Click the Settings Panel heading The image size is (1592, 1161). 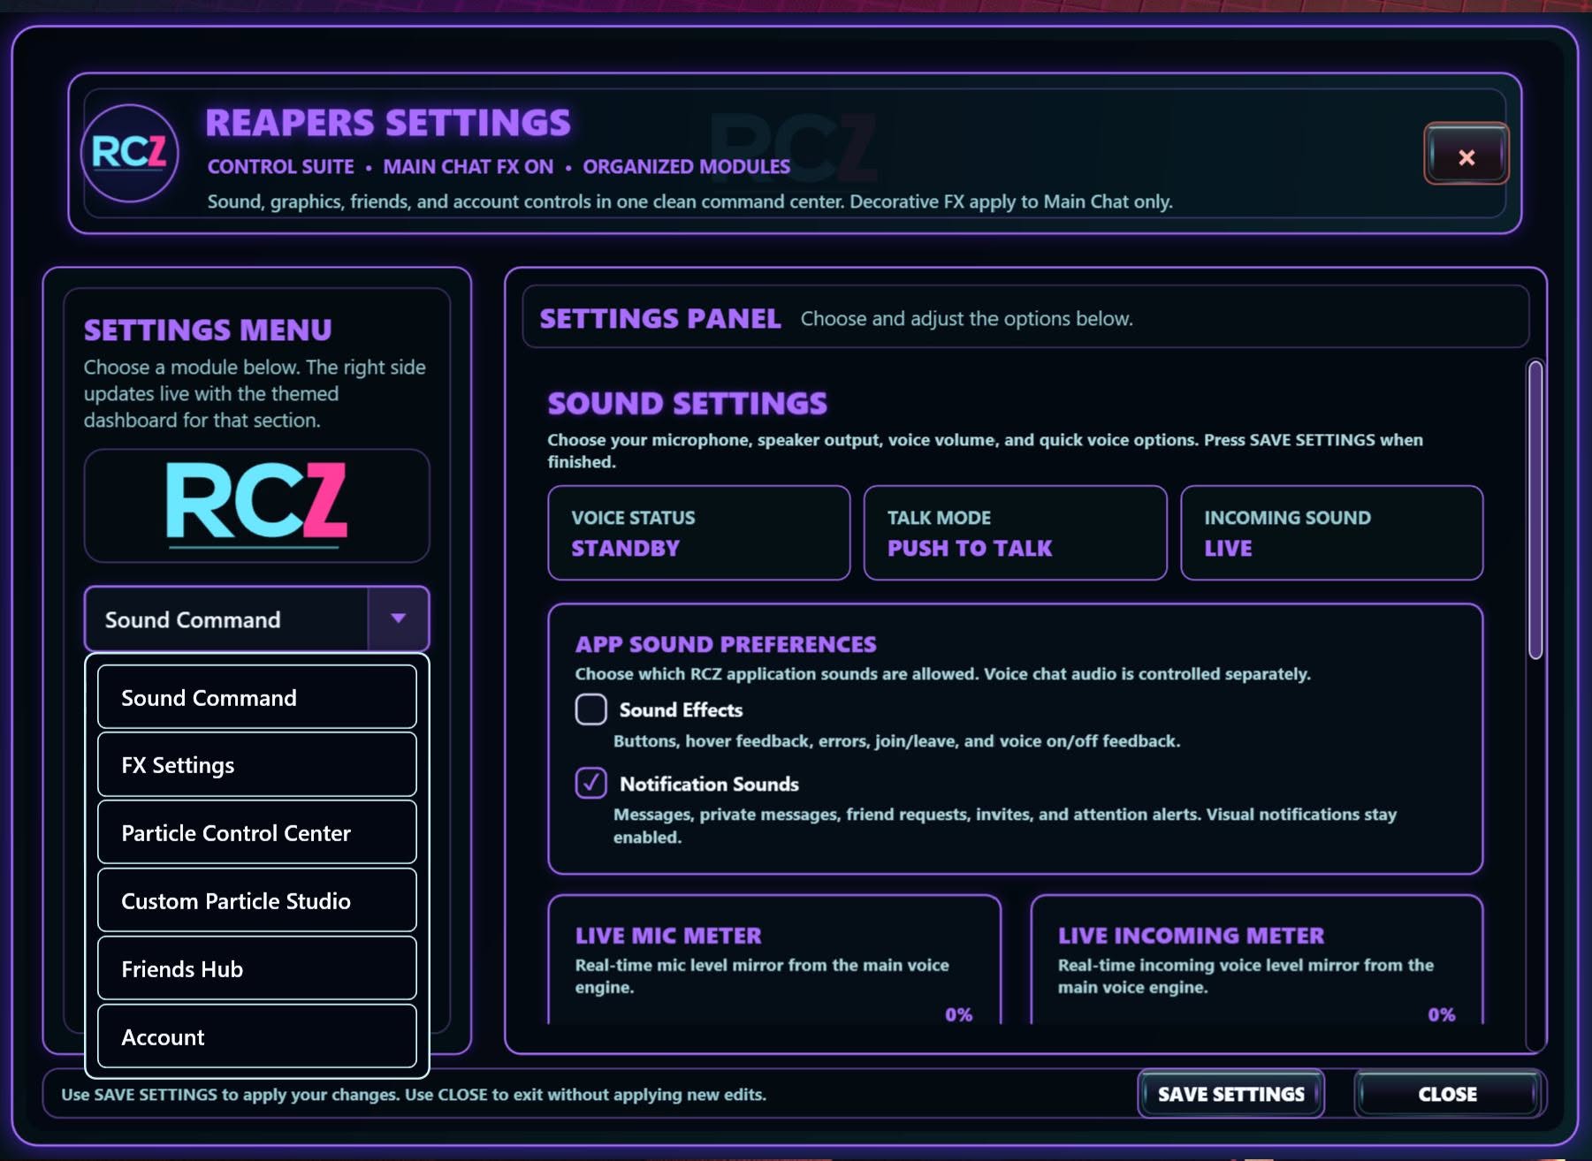coord(660,318)
